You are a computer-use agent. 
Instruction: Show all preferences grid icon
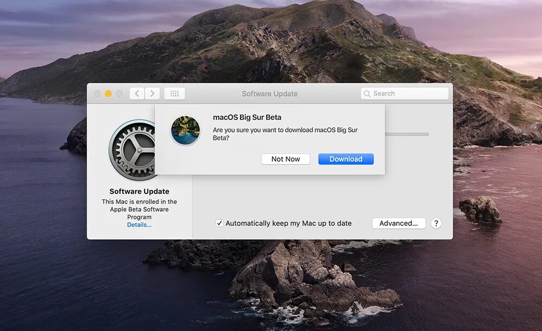tap(174, 93)
